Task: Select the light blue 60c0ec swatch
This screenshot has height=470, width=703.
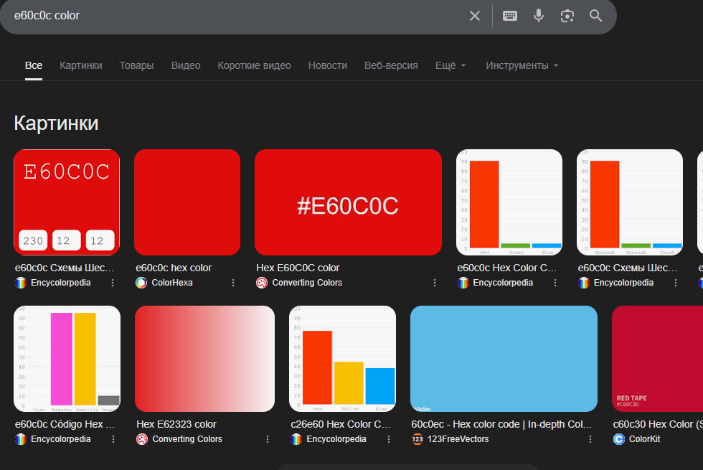Action: coord(504,359)
